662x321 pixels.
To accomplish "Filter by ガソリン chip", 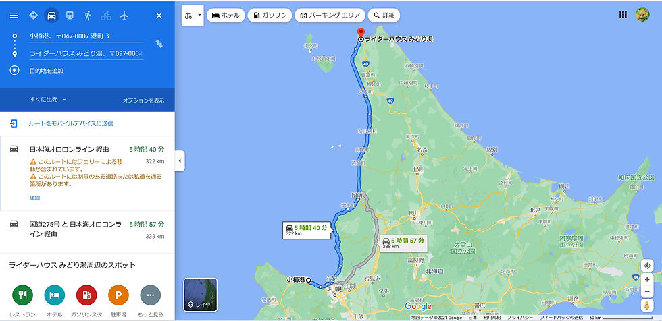I will (270, 16).
